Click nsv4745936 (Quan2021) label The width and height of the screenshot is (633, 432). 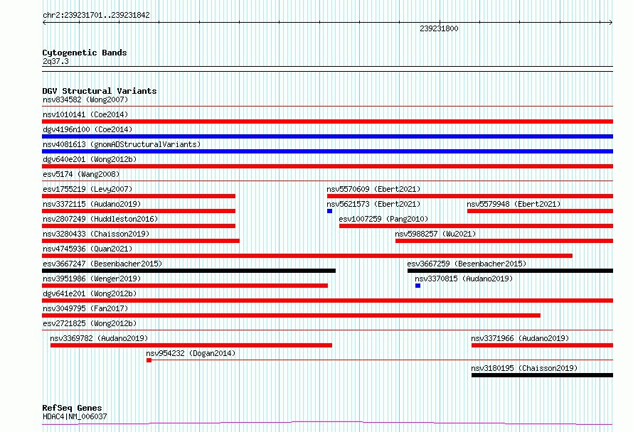[x=87, y=249]
